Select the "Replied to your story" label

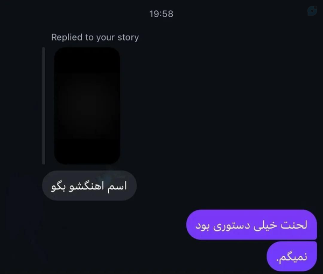(95, 37)
